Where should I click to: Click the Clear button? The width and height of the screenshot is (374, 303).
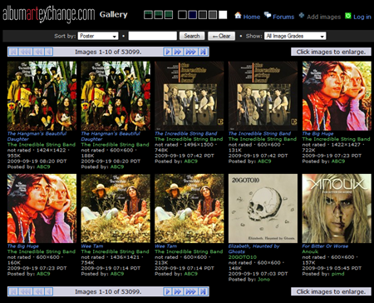(x=222, y=36)
